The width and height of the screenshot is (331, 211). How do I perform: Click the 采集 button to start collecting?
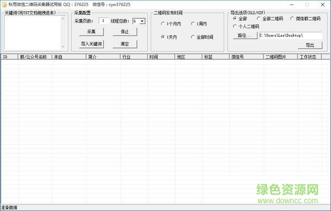click(x=92, y=31)
